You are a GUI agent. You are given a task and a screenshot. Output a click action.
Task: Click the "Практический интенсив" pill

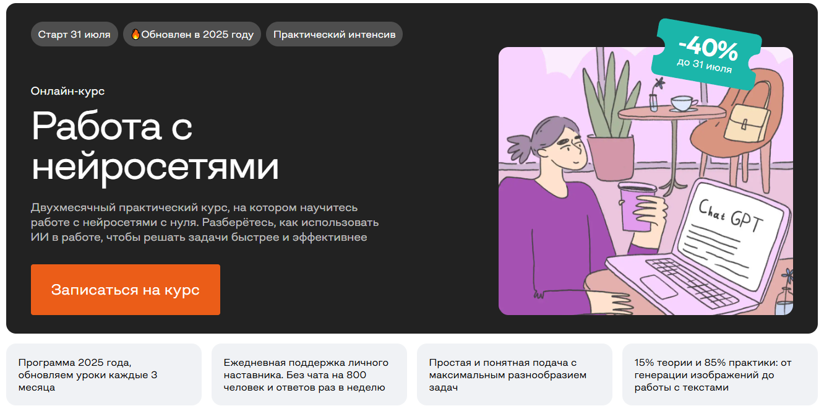(334, 34)
